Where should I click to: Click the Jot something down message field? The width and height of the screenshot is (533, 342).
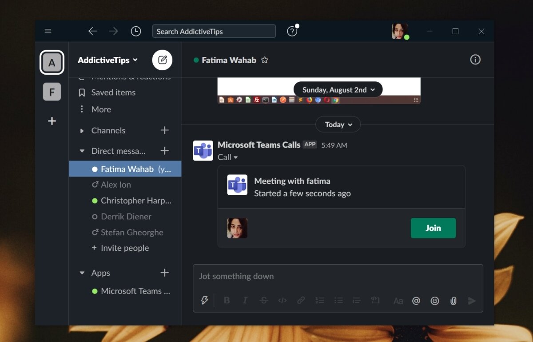pos(311,276)
